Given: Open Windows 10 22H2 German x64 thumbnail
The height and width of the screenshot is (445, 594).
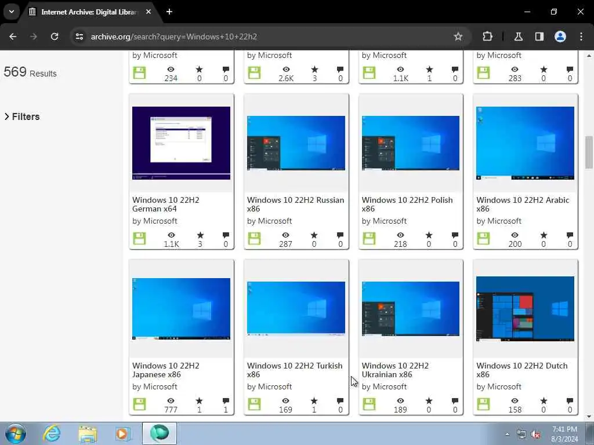Looking at the screenshot, I should point(181,143).
